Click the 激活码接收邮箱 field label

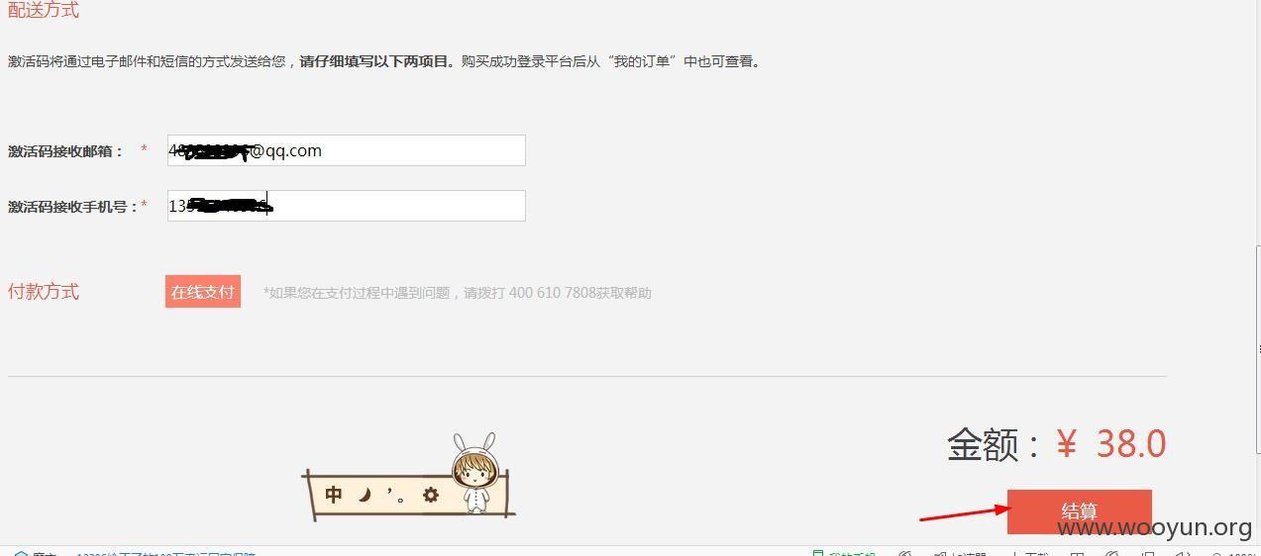pyautogui.click(x=65, y=151)
